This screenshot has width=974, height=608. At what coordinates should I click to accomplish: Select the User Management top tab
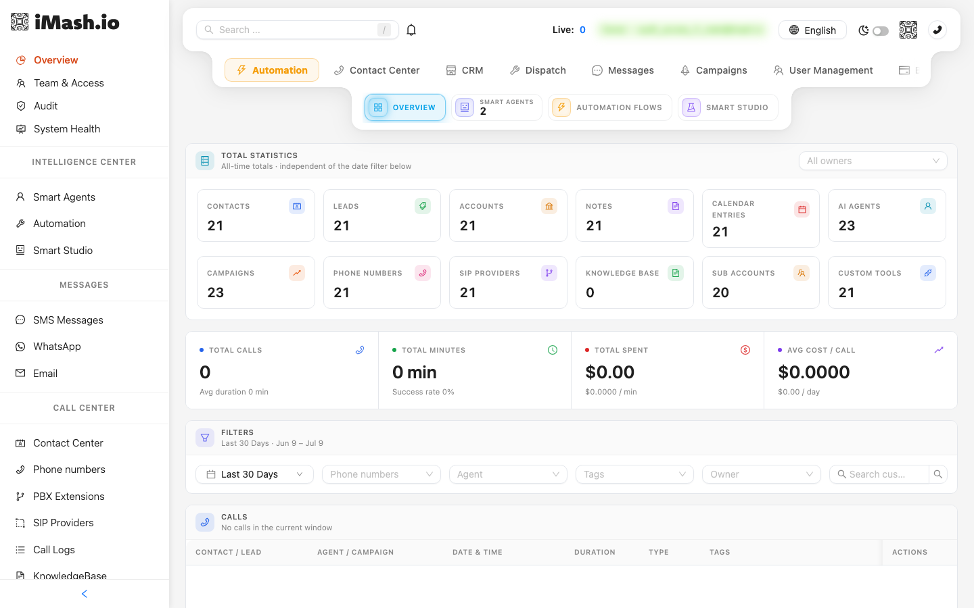[x=823, y=70]
